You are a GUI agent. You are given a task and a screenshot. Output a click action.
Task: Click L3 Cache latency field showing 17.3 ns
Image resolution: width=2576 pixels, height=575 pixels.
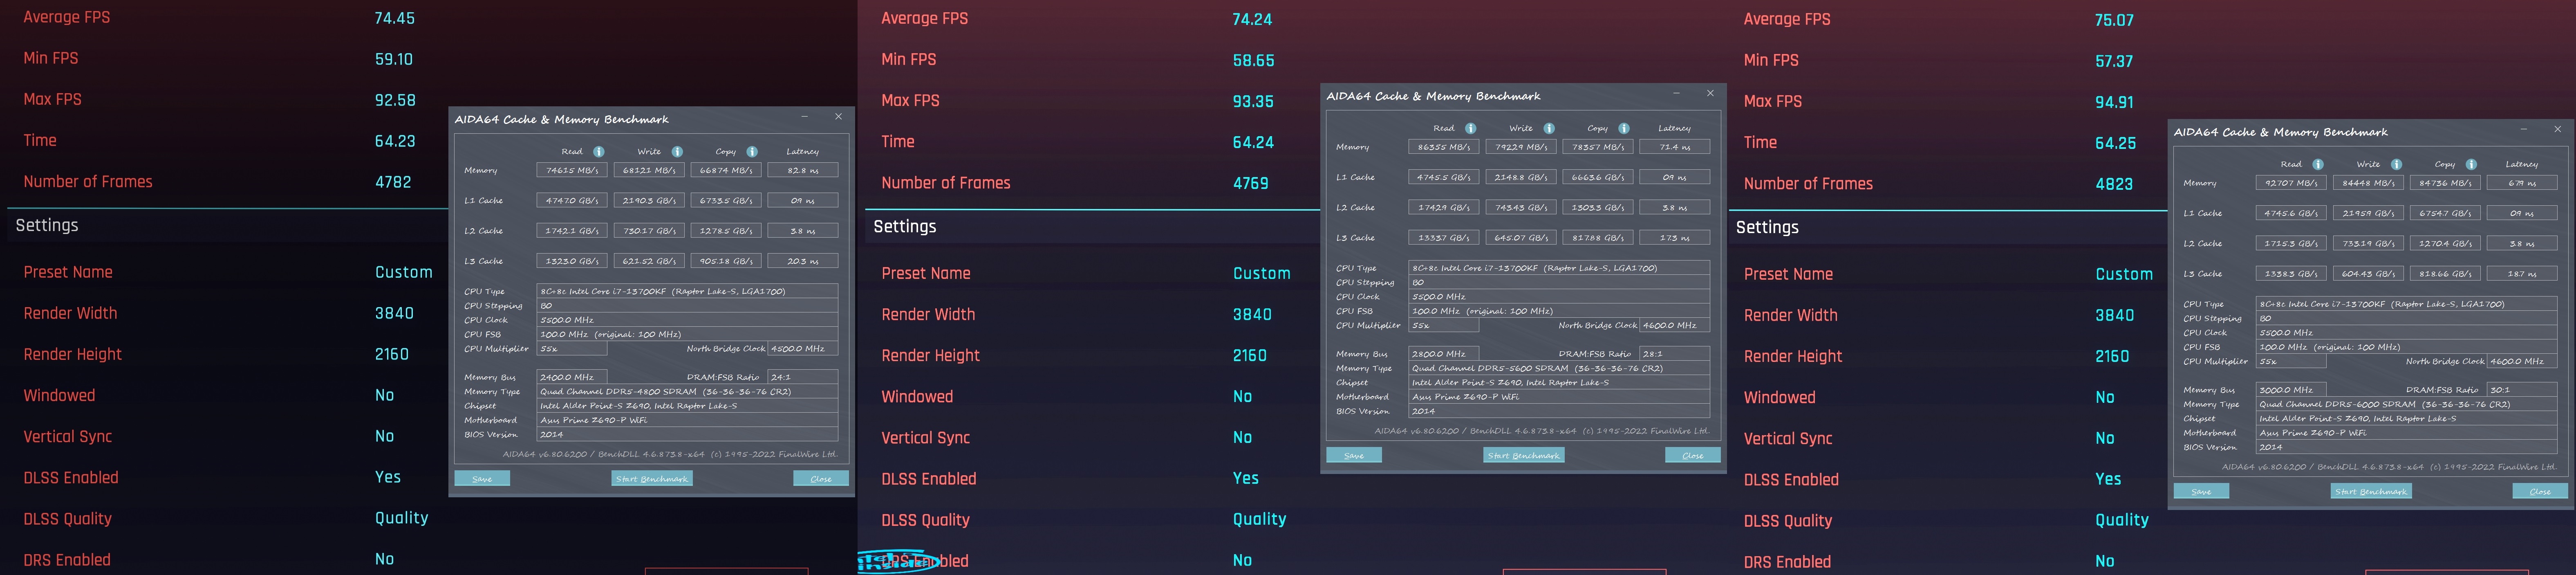tap(1675, 237)
